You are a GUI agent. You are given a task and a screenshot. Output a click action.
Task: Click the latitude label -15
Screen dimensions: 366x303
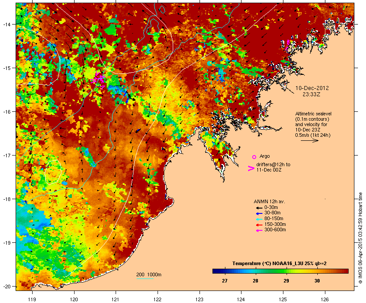7,68
